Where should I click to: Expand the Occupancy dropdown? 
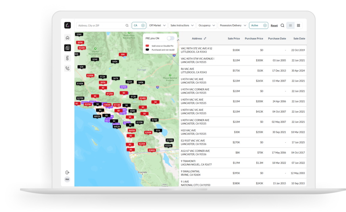206,26
